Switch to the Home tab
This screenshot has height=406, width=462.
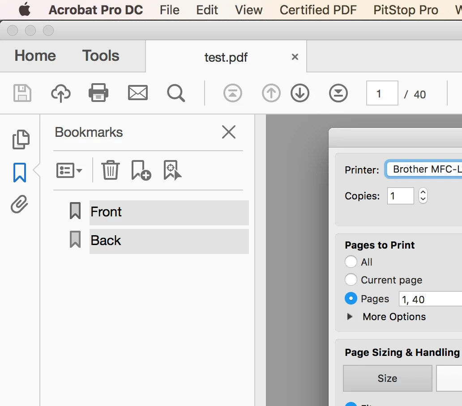pos(35,55)
